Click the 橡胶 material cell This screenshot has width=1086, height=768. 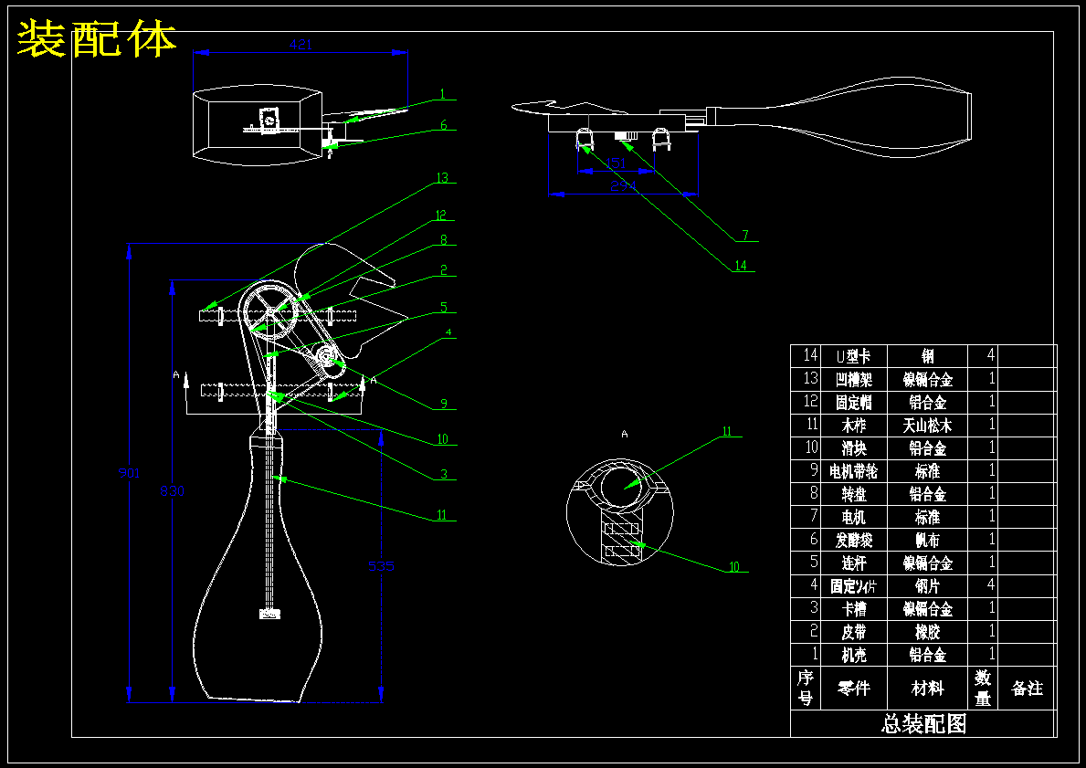coord(927,632)
